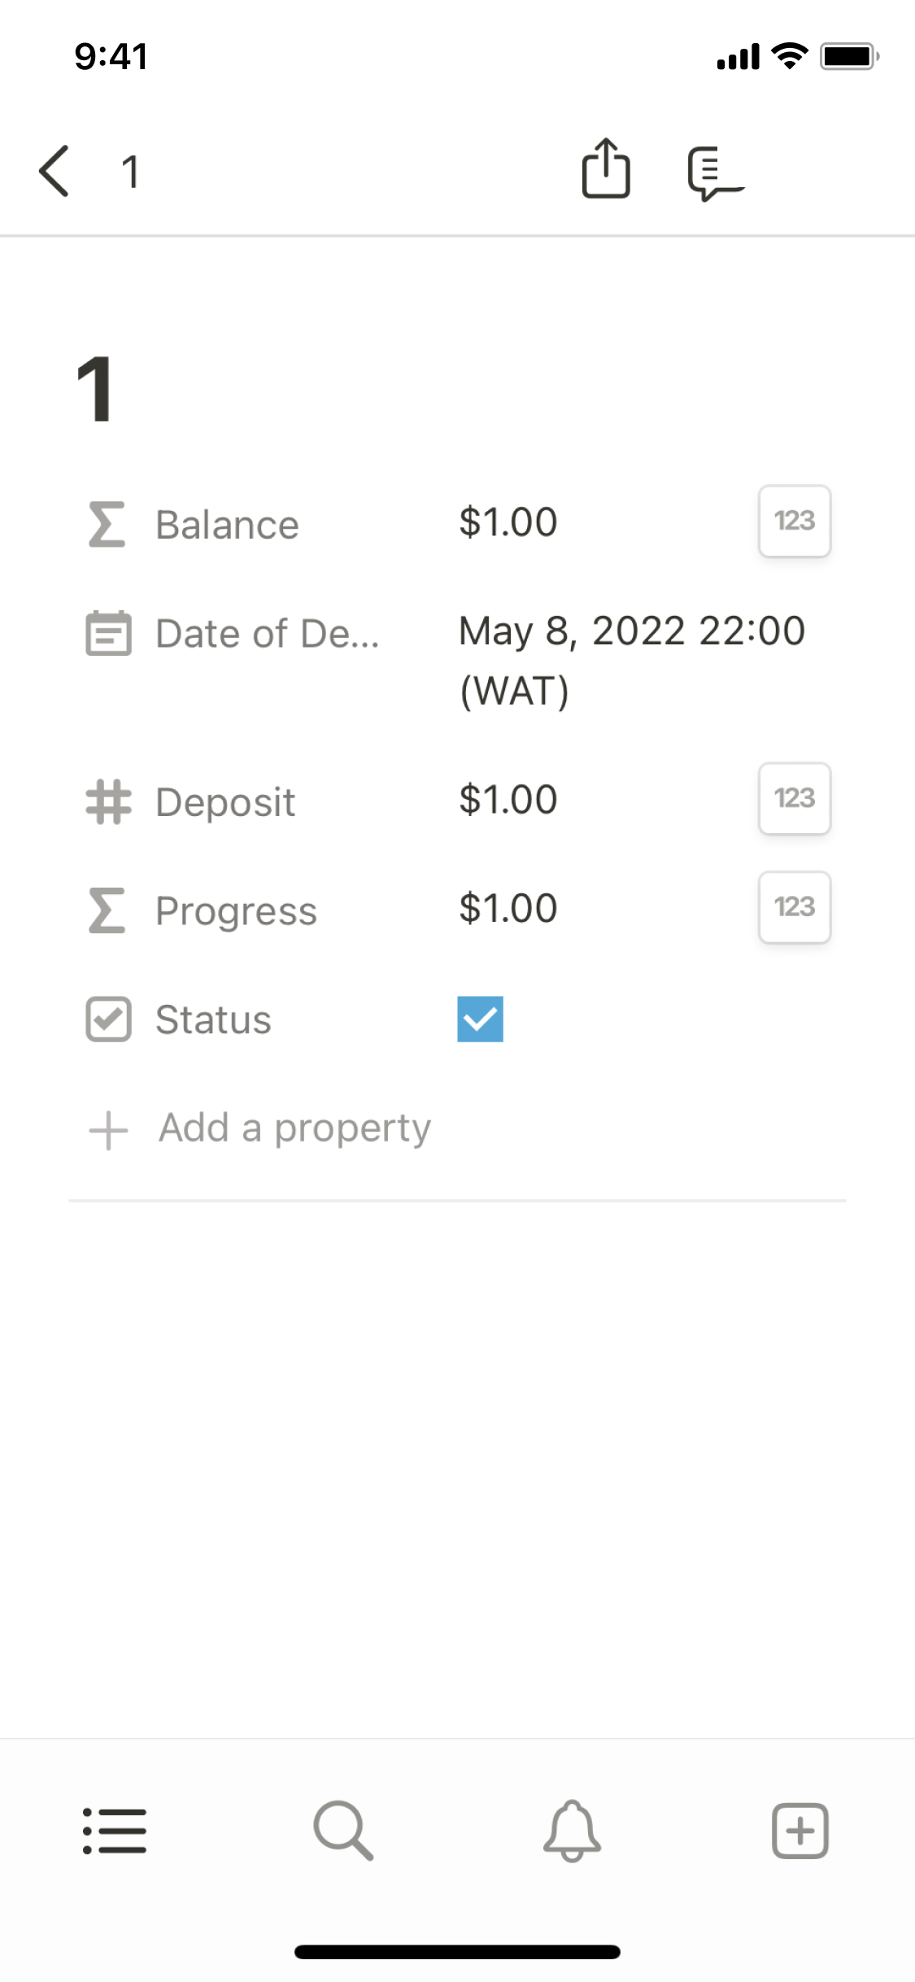The image size is (915, 1982).
Task: Tap the Status property name
Action: (x=213, y=1019)
